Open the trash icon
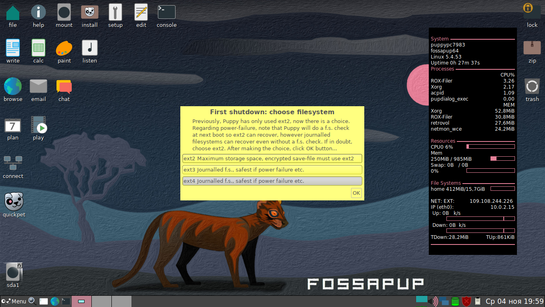The width and height of the screenshot is (545, 307). (532, 87)
